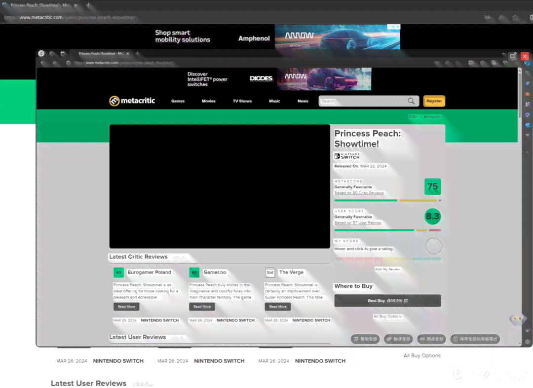
Task: Click Add My Review link
Action: click(387, 269)
